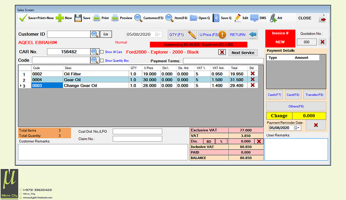Click the Type column header in Payment Details

tap(280, 57)
